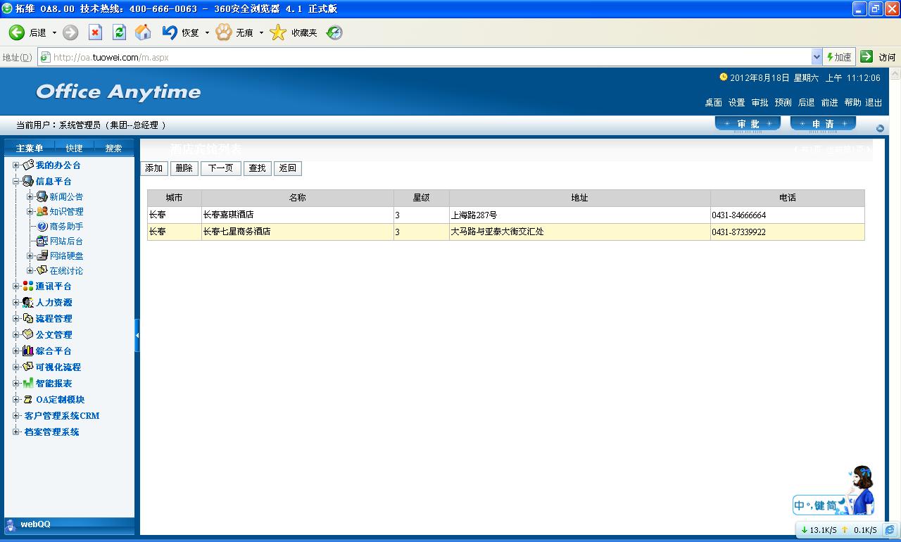
Task: Collapse the 信息平台 tree node
Action: 16,182
